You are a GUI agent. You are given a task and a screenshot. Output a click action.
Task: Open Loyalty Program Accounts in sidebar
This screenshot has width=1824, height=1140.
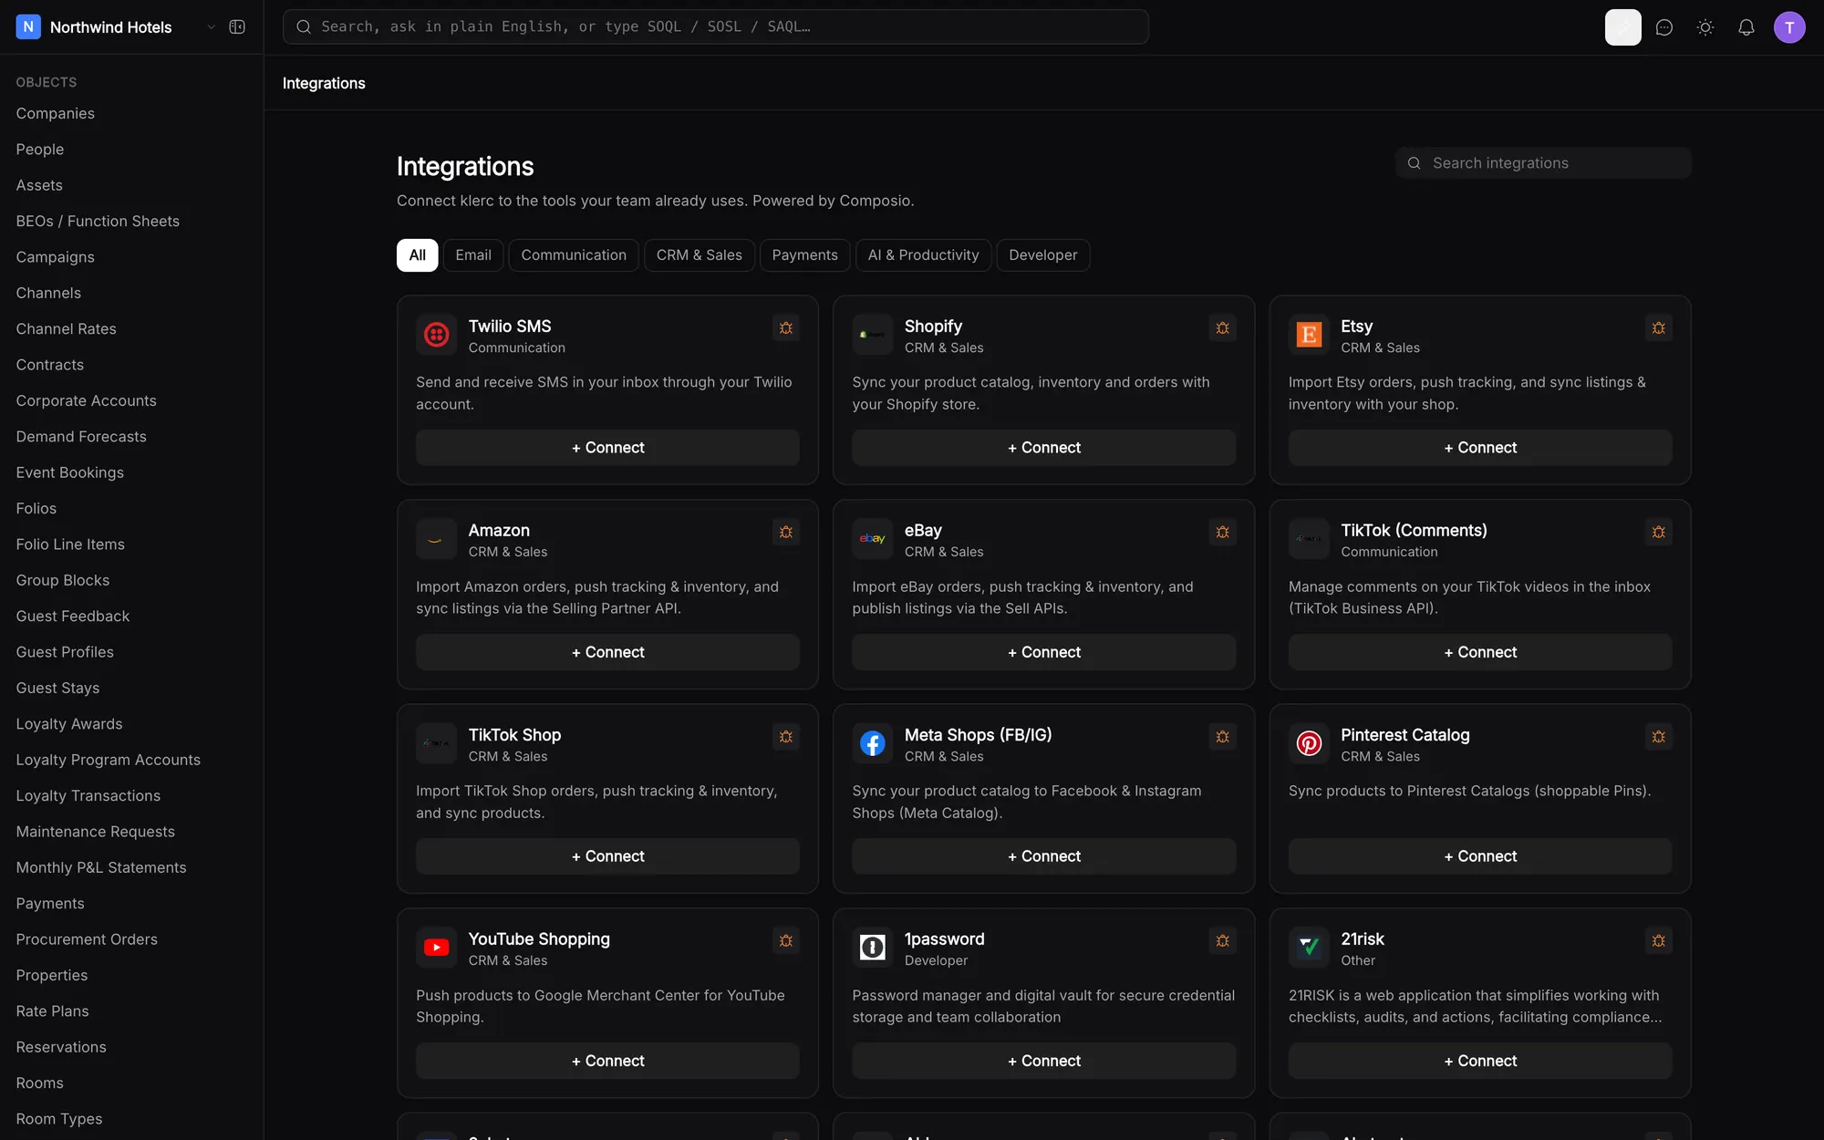(108, 760)
